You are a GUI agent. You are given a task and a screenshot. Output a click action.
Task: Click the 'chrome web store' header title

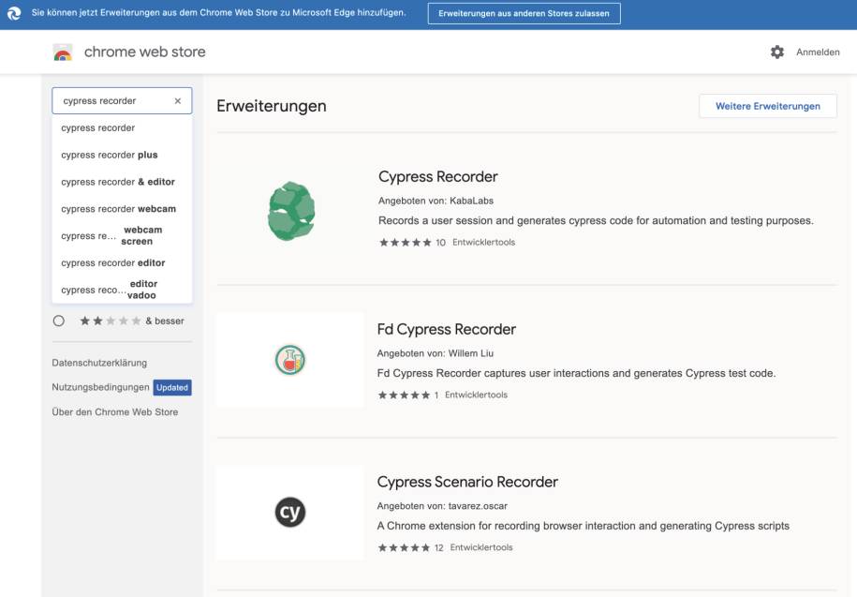coord(145,52)
